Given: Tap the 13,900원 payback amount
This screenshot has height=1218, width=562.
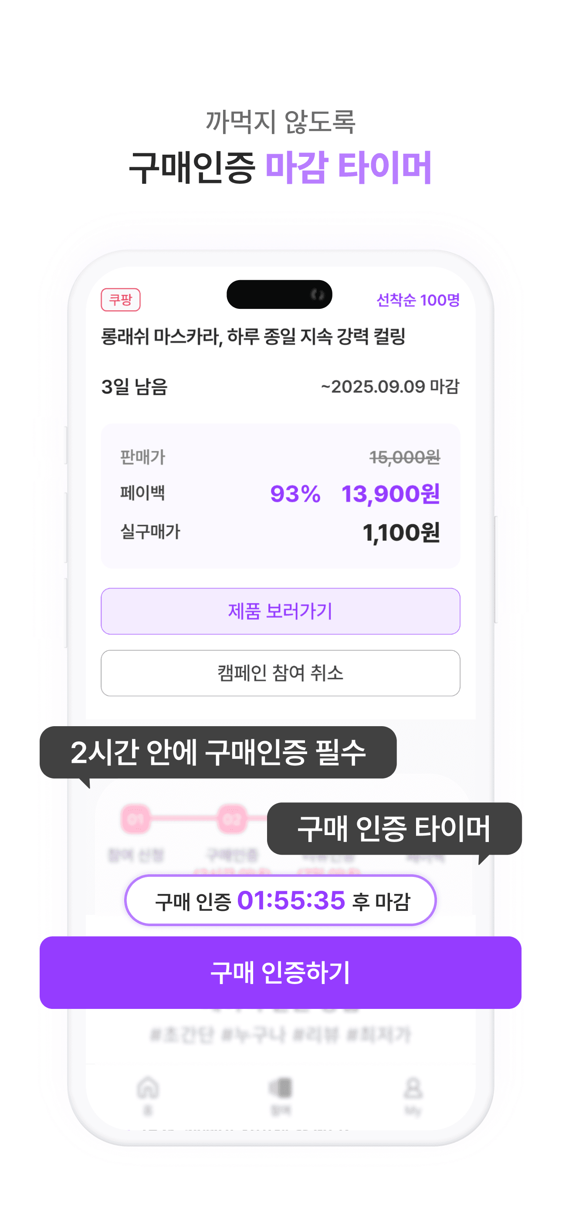Looking at the screenshot, I should click(390, 494).
